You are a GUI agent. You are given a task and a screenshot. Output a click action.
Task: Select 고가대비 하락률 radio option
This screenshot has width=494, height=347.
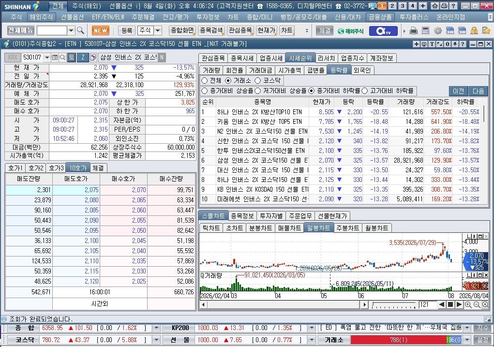tap(364, 91)
